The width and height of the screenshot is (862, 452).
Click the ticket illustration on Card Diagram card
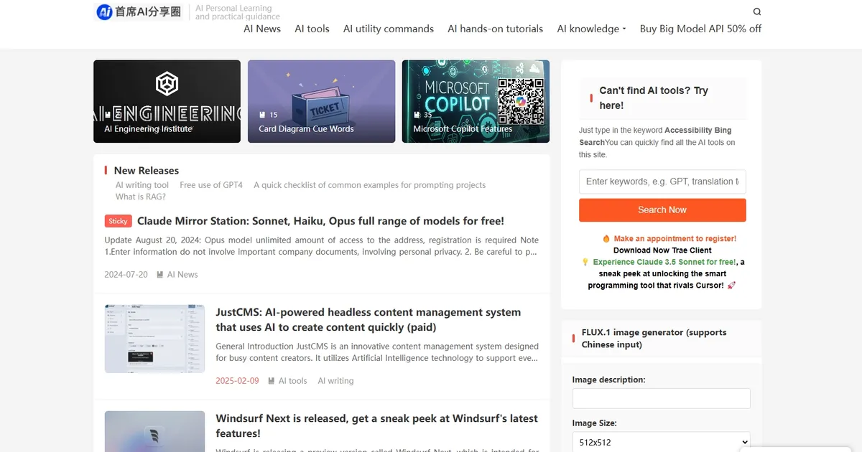pyautogui.click(x=324, y=105)
